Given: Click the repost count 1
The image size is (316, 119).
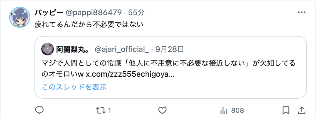Looking at the screenshot, I should pos(109,110).
